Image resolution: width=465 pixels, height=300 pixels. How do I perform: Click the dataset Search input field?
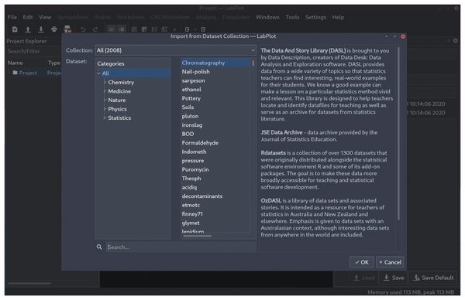tap(181, 247)
